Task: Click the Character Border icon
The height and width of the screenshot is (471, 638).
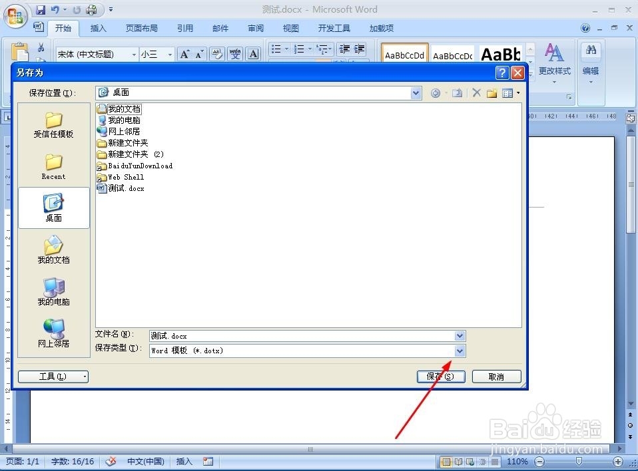Action: pos(253,54)
